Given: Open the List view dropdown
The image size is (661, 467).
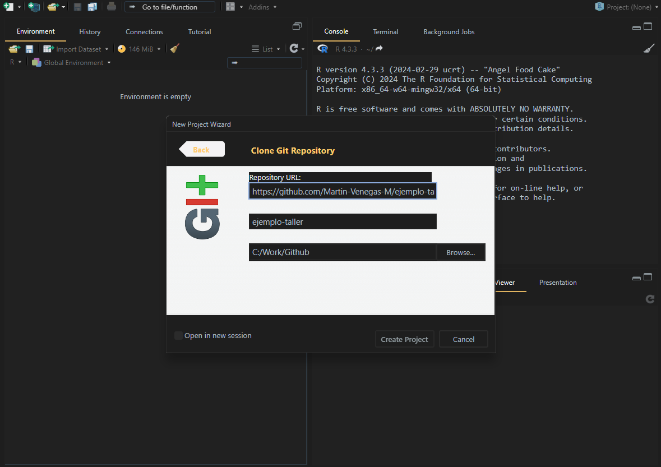Looking at the screenshot, I should tap(266, 49).
